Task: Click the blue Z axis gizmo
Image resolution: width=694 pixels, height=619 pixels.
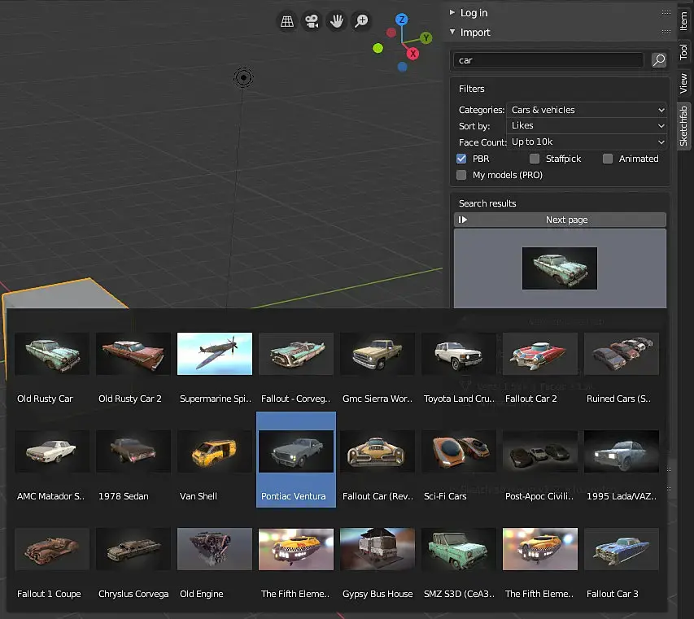Action: coord(402,20)
